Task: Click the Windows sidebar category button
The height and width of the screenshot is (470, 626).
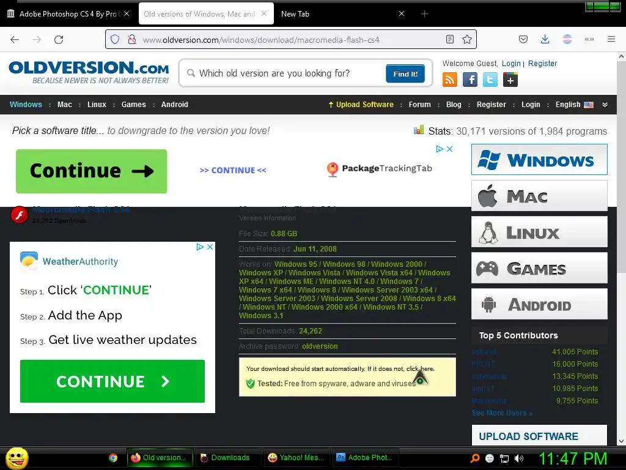Action: 539,160
